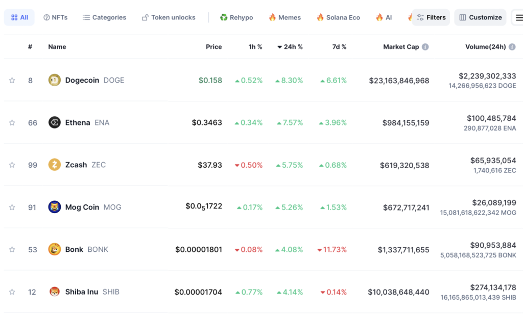
Task: Click Shiba Inu market cap $10,038,648,440
Action: [x=398, y=292]
